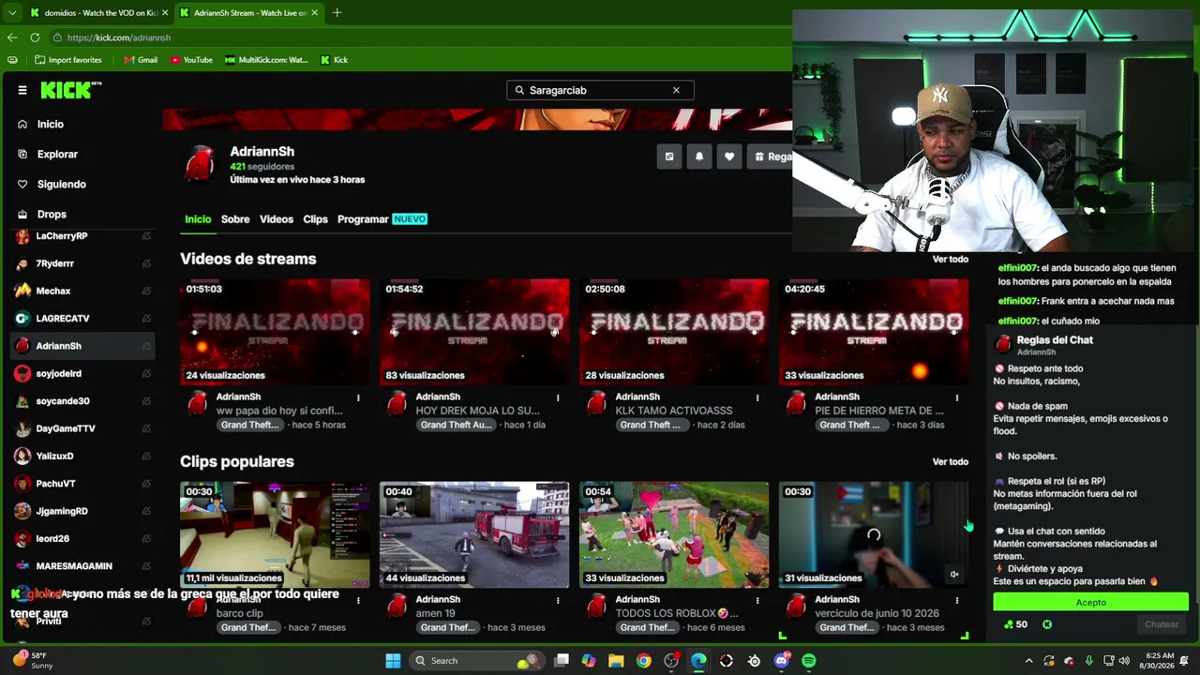This screenshot has height=675, width=1200.
Task: Open Discord from the taskbar
Action: (x=782, y=661)
